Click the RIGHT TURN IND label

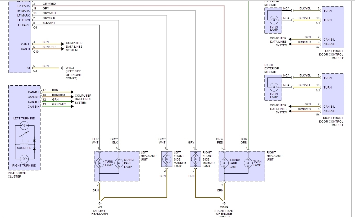(24, 165)
